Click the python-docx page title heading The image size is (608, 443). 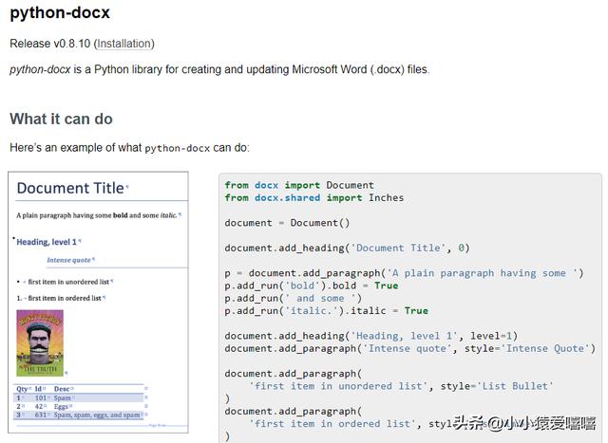coord(59,14)
